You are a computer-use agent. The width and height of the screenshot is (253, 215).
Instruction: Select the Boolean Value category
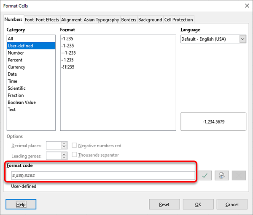[31, 102]
